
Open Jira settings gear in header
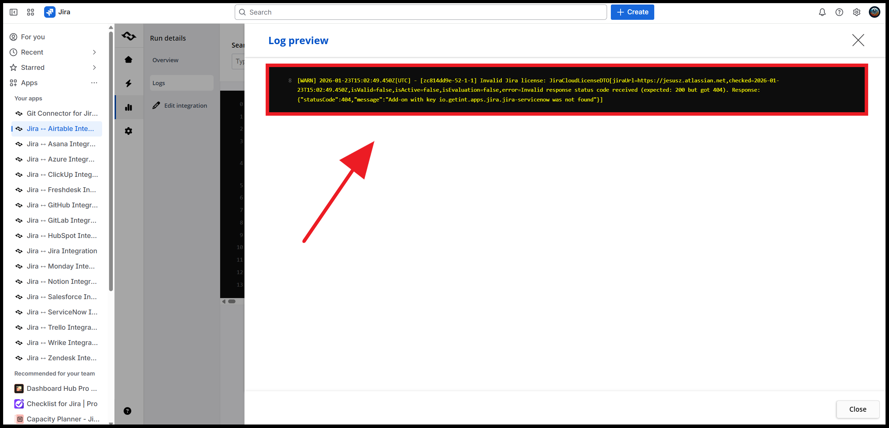(x=857, y=12)
